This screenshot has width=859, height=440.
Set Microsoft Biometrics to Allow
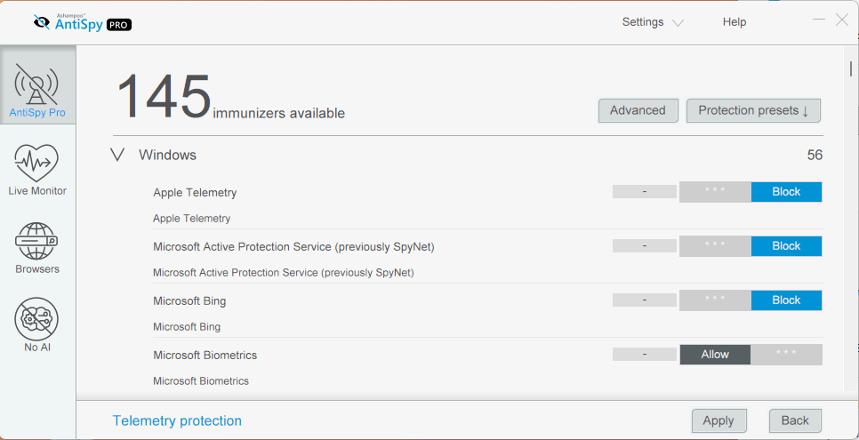pyautogui.click(x=715, y=355)
